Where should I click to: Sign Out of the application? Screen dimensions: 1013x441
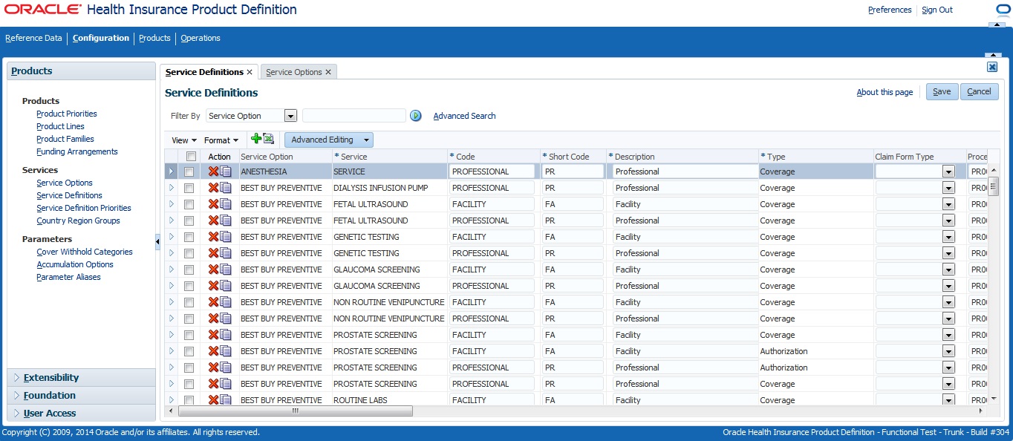(x=937, y=10)
